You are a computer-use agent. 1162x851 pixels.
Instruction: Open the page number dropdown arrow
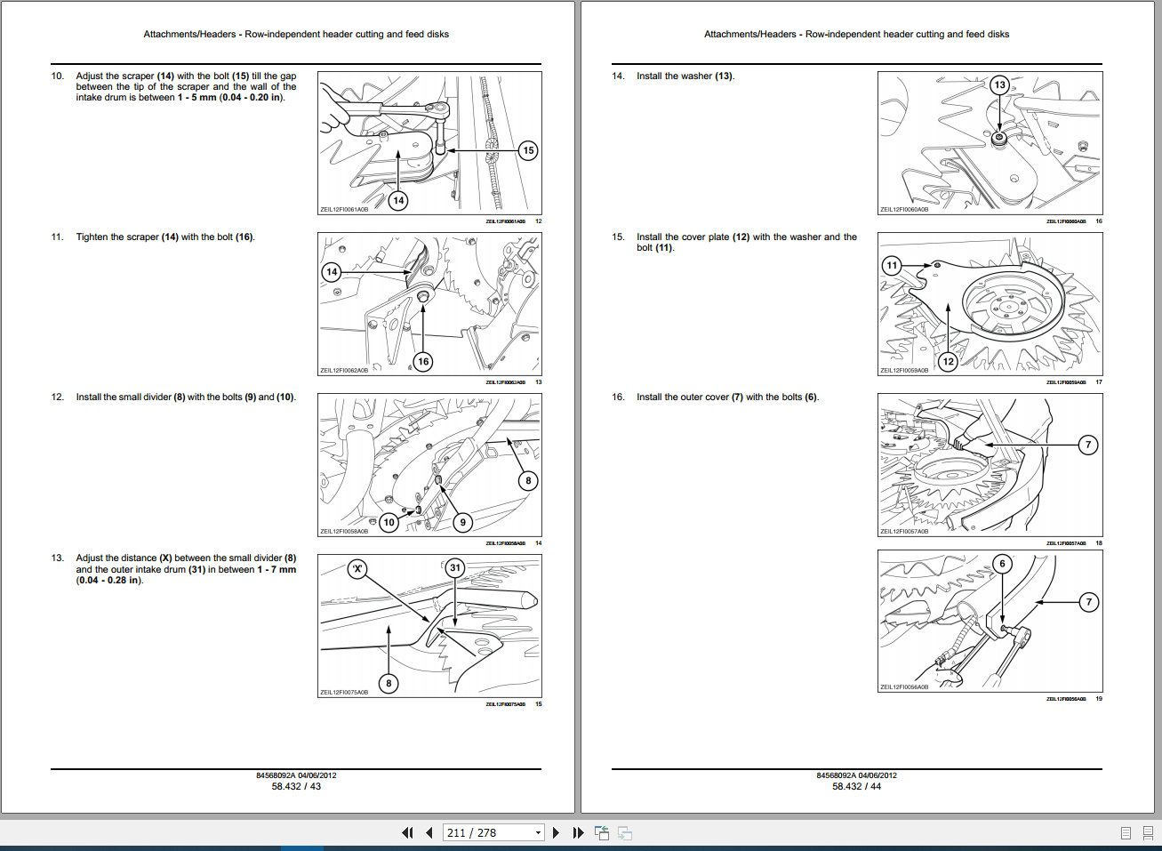[x=538, y=833]
